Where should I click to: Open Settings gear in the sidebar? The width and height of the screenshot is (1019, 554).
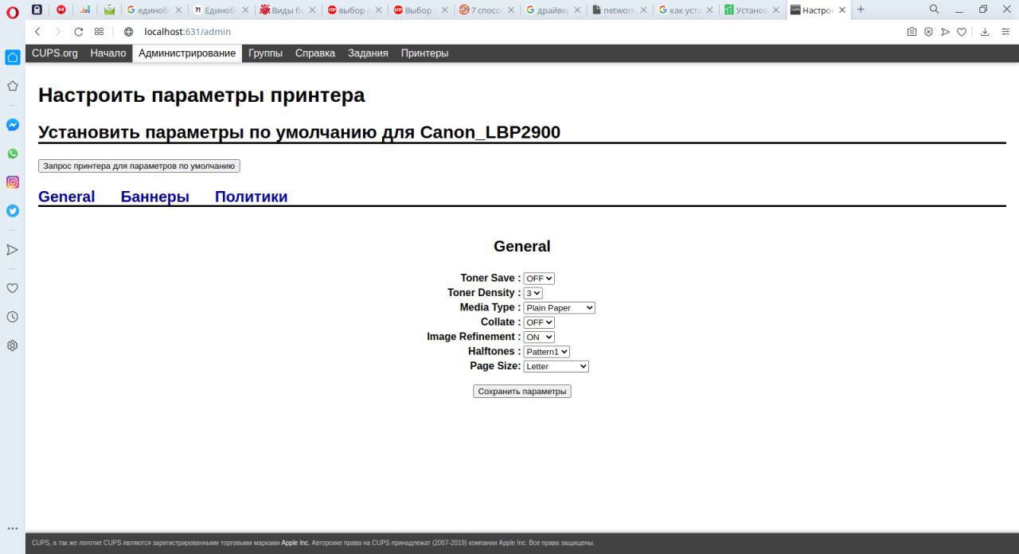[x=13, y=345]
